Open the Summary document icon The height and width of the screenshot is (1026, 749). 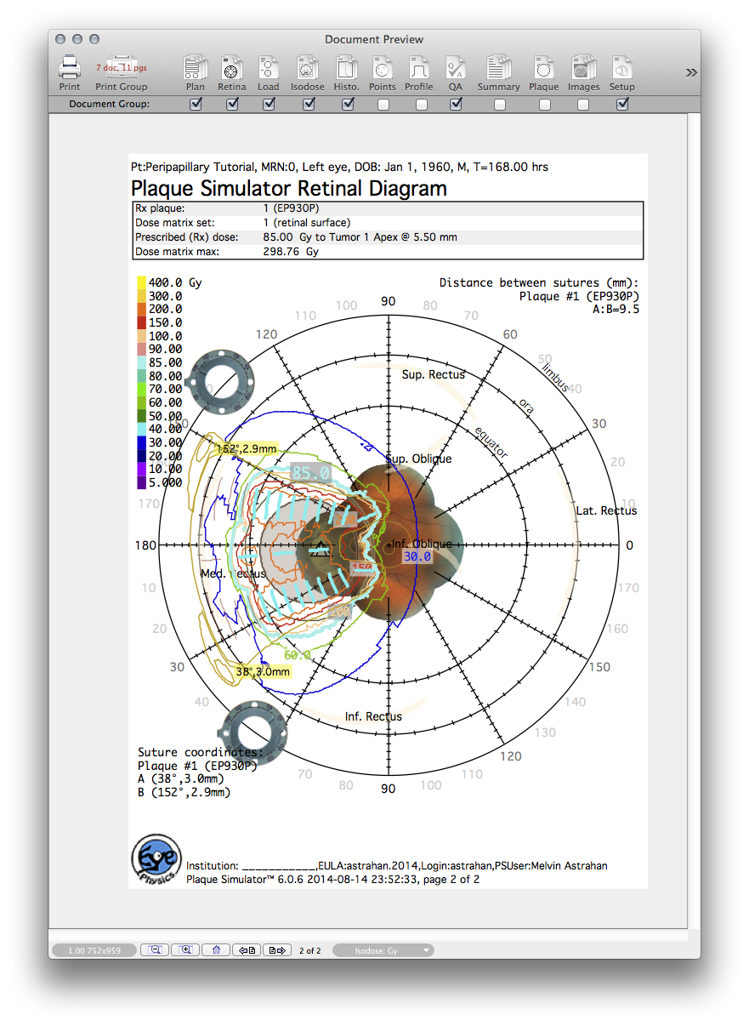point(498,67)
